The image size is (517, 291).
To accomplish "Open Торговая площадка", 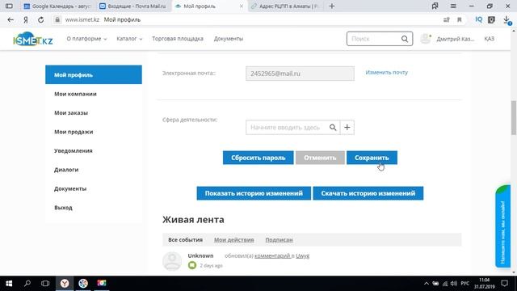I will point(178,39).
